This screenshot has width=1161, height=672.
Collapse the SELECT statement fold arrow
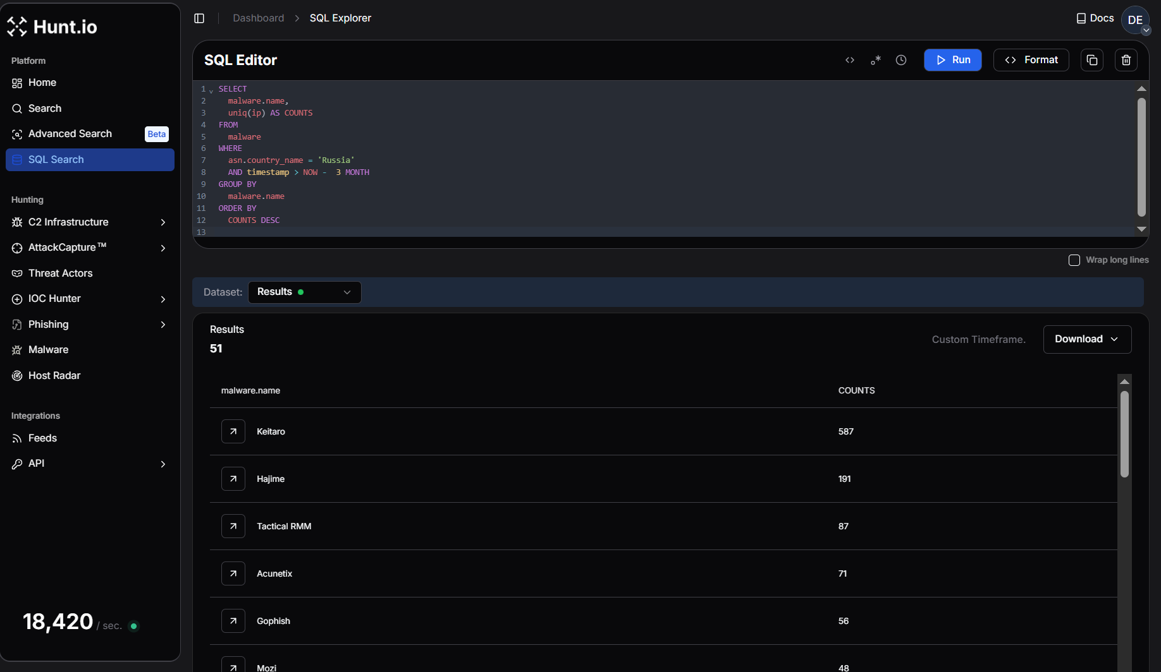211,91
